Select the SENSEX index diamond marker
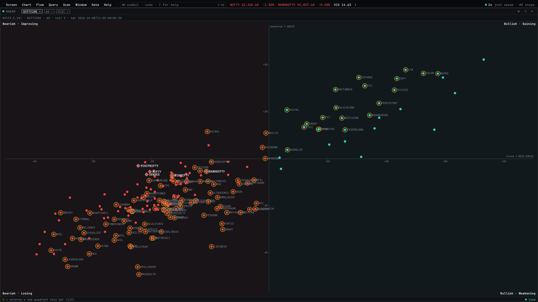The width and height of the screenshot is (538, 302). (x=147, y=174)
